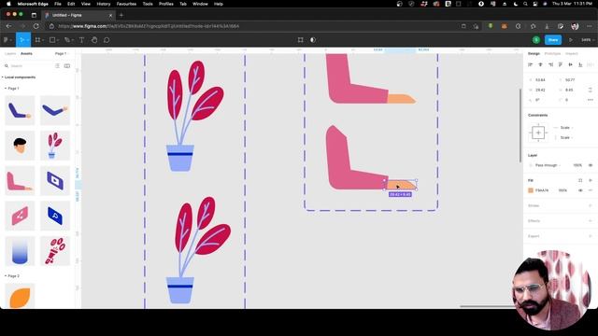
Task: Click the align left icon
Action: [530, 64]
